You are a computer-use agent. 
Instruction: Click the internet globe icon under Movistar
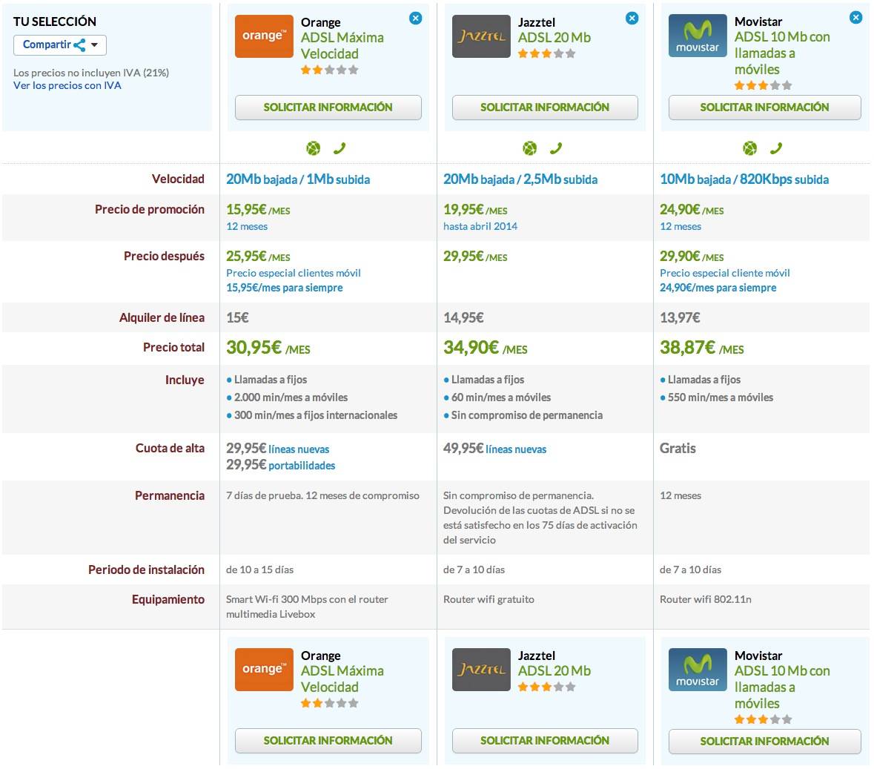coord(750,148)
